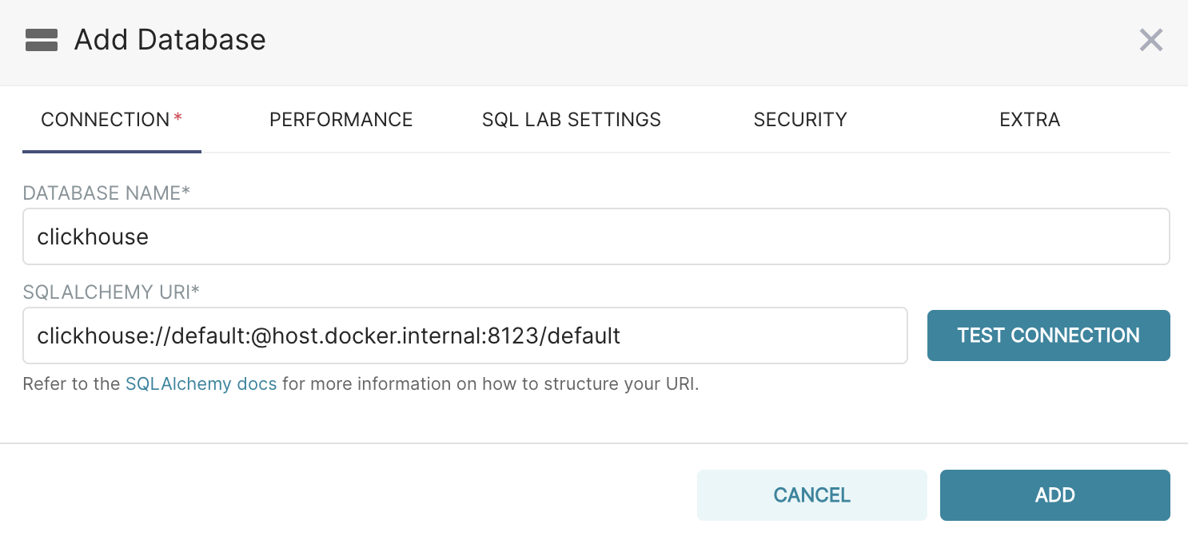This screenshot has width=1188, height=540.
Task: Click the red asterisk beside Connection
Action: pyautogui.click(x=178, y=118)
